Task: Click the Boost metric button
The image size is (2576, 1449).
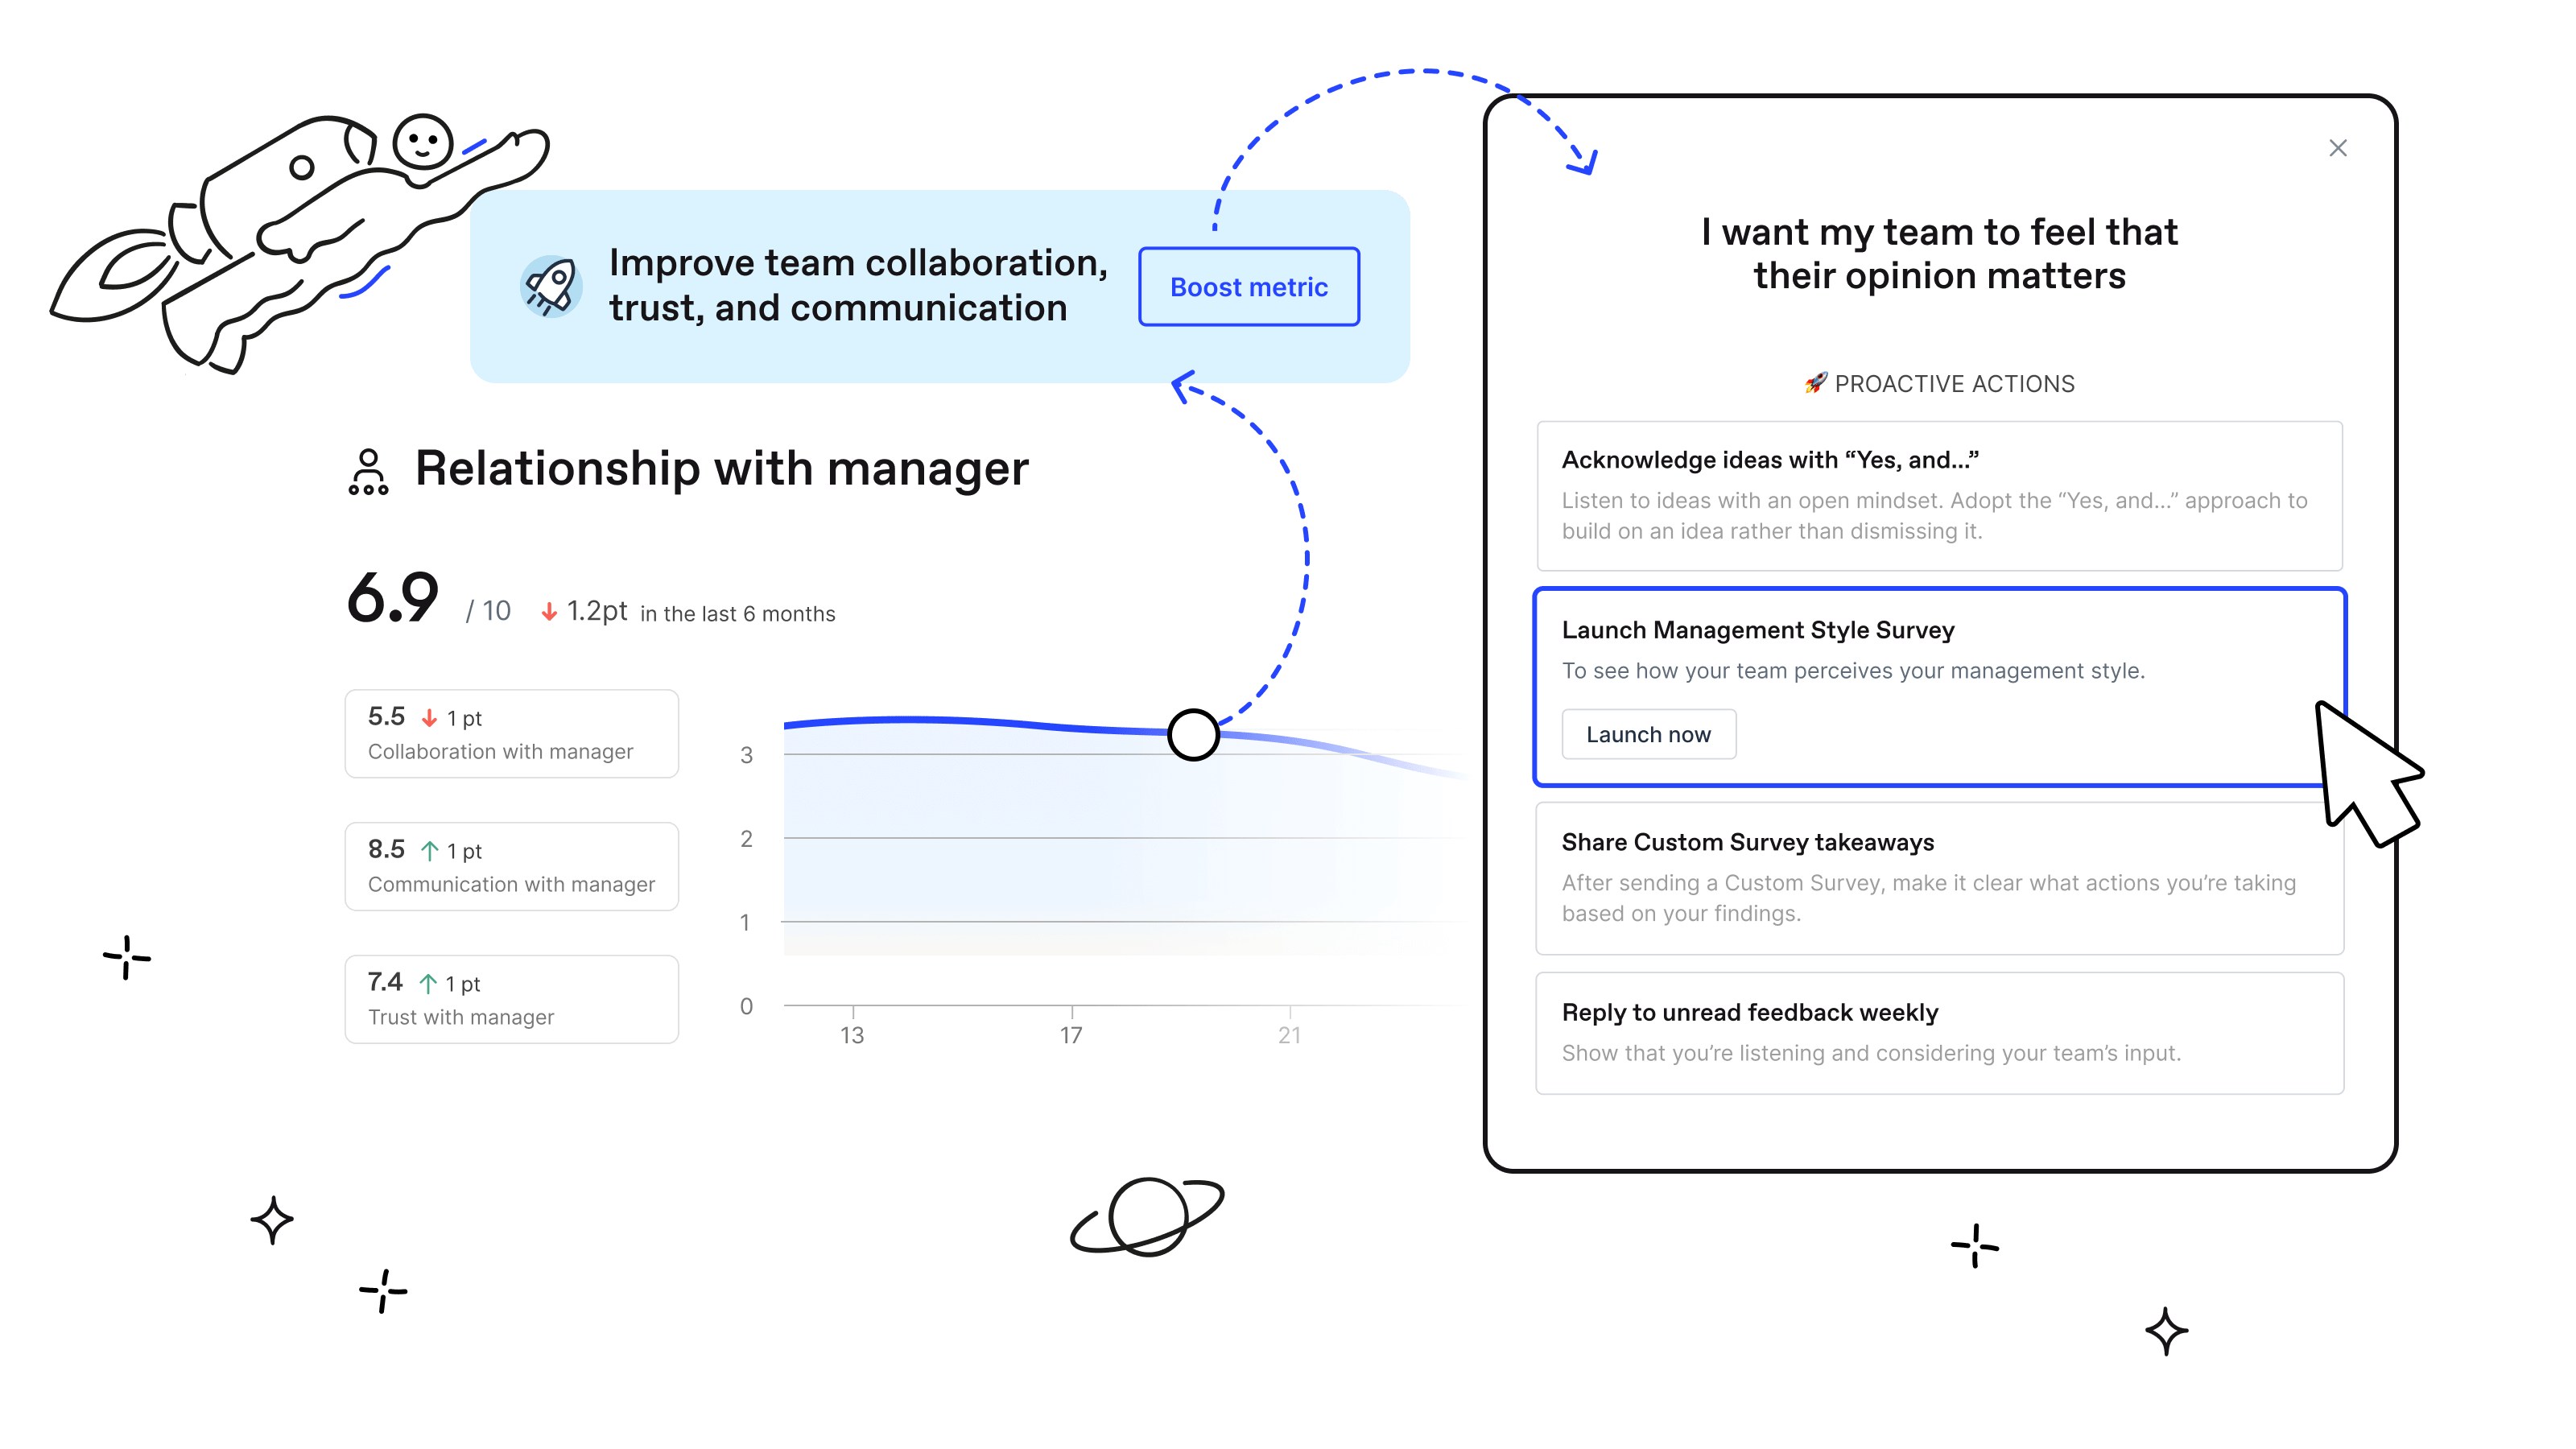Action: (x=1251, y=287)
